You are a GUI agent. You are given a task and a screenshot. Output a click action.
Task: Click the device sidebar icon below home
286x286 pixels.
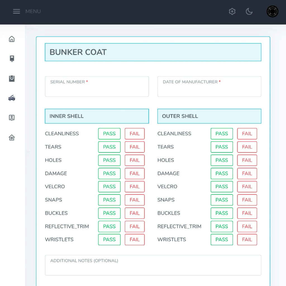(x=12, y=59)
